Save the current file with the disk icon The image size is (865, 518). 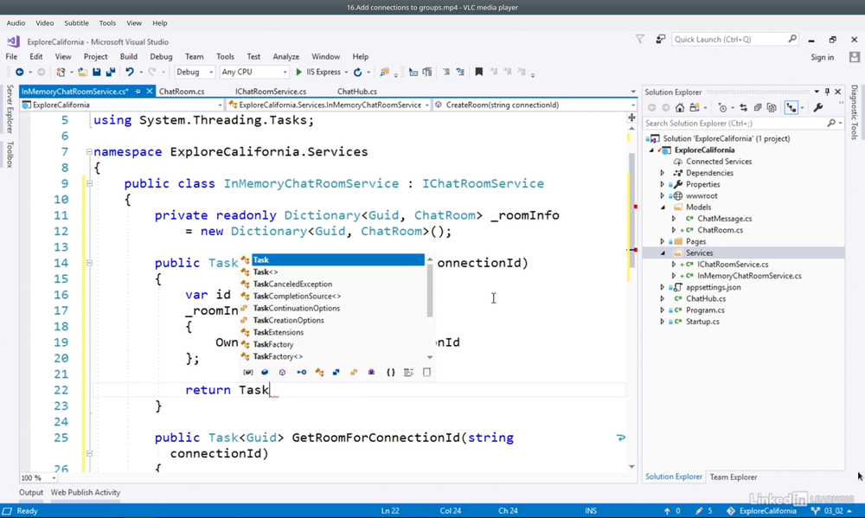(97, 73)
